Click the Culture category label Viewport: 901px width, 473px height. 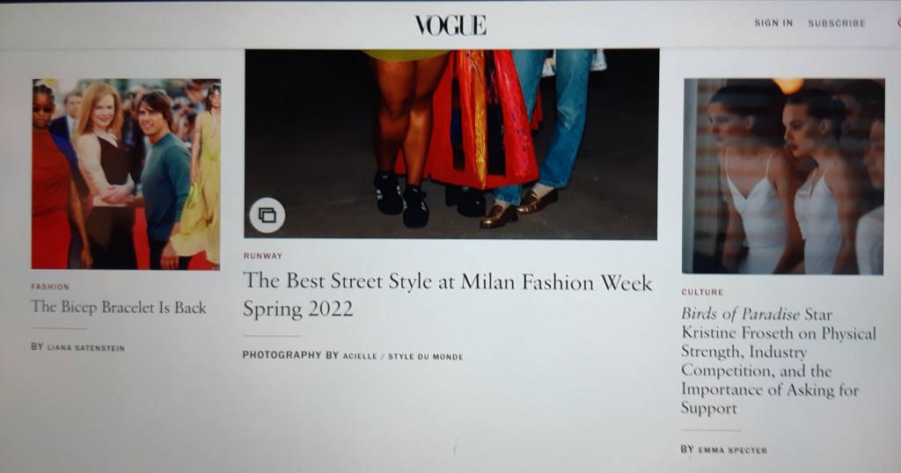coord(702,292)
